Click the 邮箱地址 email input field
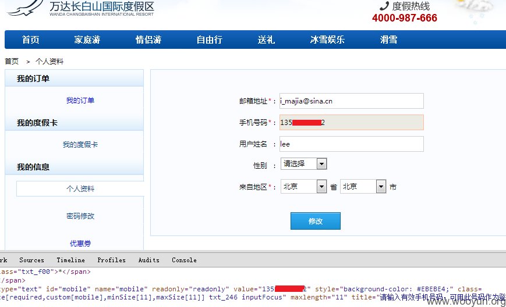 click(x=352, y=101)
